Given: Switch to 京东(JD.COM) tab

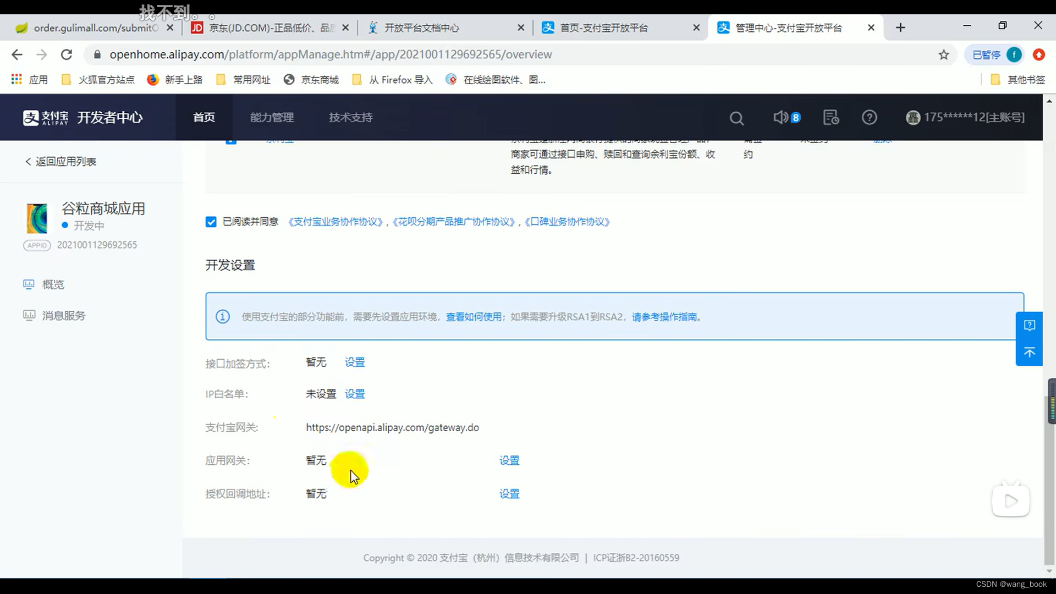Looking at the screenshot, I should pyautogui.click(x=269, y=28).
